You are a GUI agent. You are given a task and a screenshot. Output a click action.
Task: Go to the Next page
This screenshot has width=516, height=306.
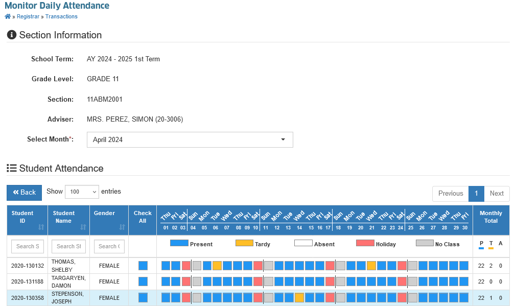(497, 194)
